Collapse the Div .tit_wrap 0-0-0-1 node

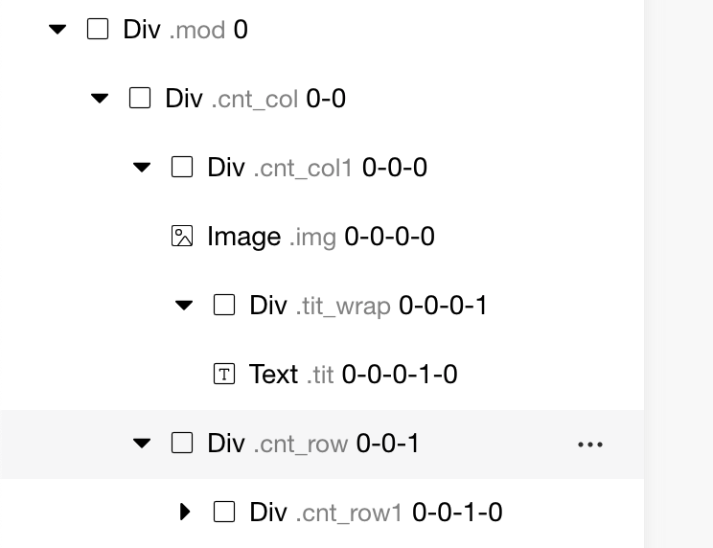coord(184,306)
